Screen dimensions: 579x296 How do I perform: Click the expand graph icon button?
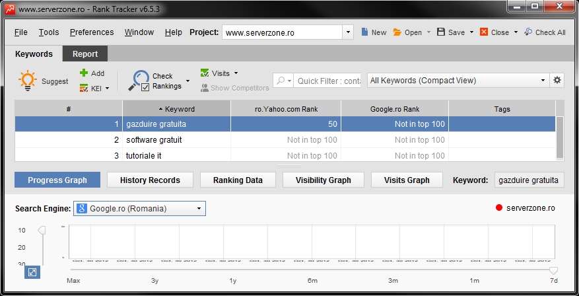point(32,272)
